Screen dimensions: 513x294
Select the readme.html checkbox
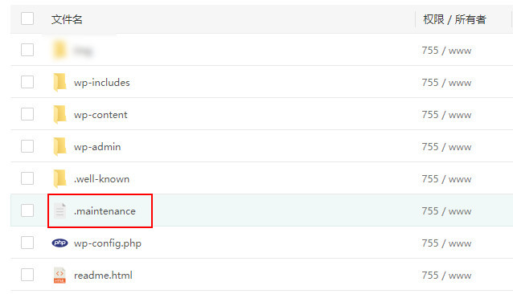tap(27, 275)
